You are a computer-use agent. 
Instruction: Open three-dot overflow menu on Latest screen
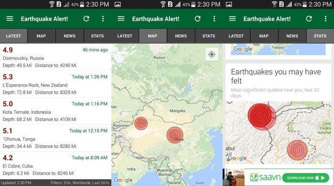tap(103, 19)
